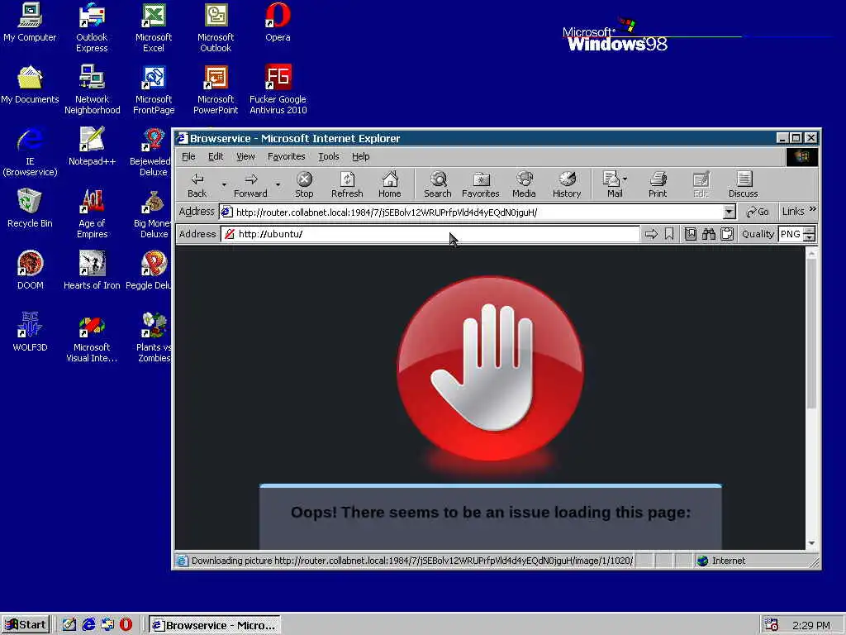This screenshot has height=635, width=846.
Task: Open the Forward button history dropdown
Action: pos(278,184)
